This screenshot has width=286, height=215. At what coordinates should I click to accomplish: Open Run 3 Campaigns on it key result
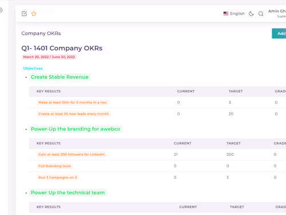click(x=58, y=178)
